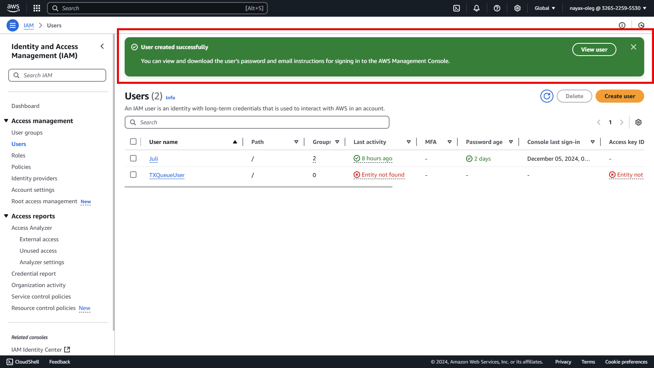Focus the users table Search field
This screenshot has width=654, height=368.
pos(257,122)
